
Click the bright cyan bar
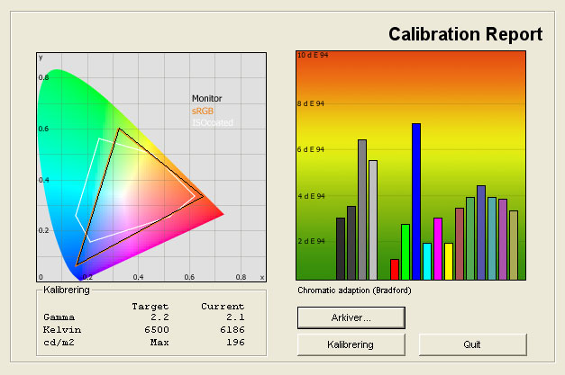pos(427,261)
